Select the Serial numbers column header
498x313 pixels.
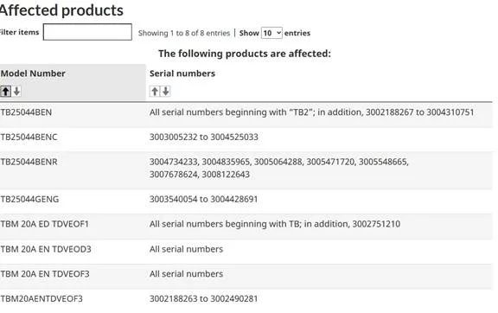pyautogui.click(x=182, y=73)
